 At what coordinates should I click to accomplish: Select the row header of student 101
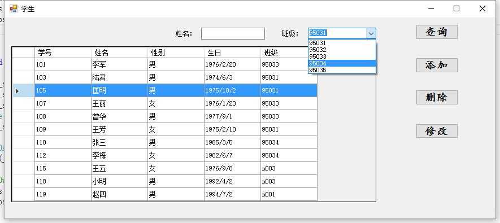[x=23, y=64]
